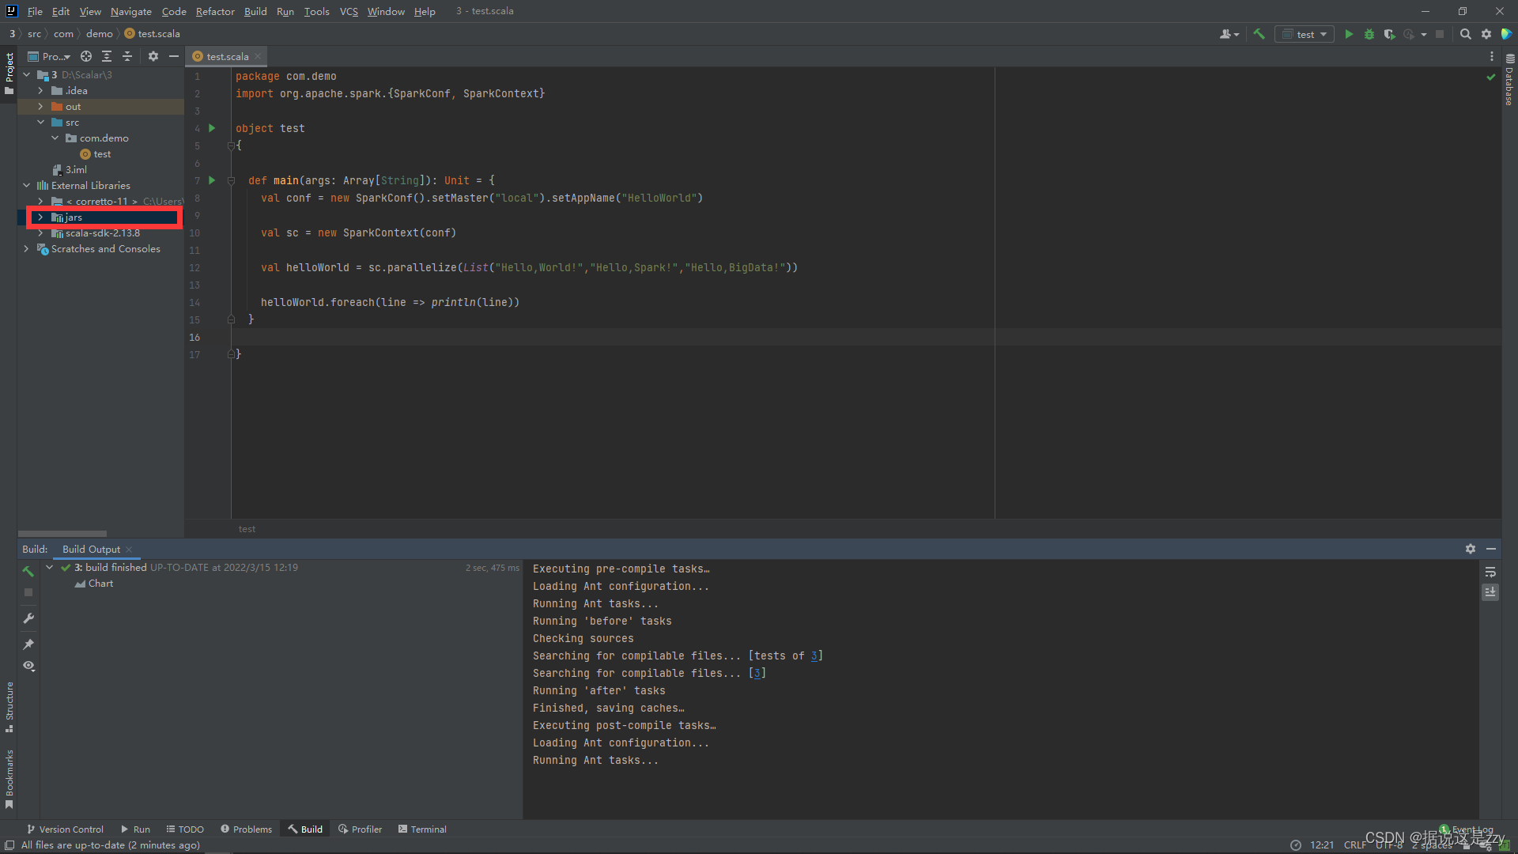The image size is (1518, 854).
Task: Click the wrench icon in Build panel
Action: coord(28,618)
